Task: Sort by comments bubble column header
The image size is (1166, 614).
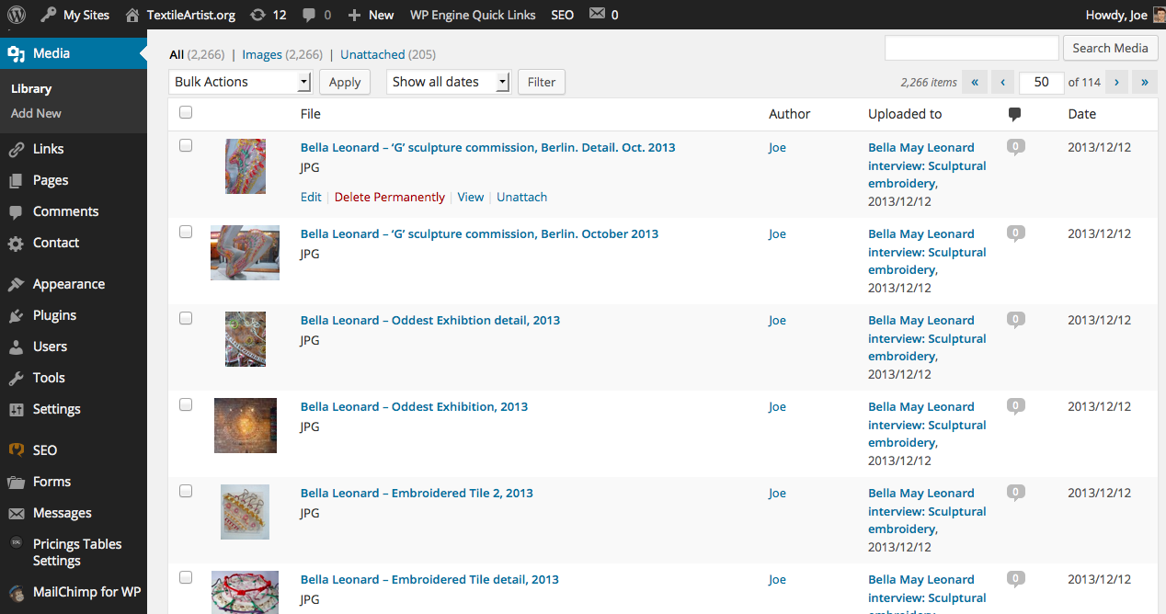Action: point(1015,114)
